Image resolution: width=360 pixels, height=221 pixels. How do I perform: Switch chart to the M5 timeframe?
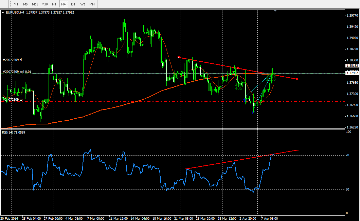coord(25,4)
